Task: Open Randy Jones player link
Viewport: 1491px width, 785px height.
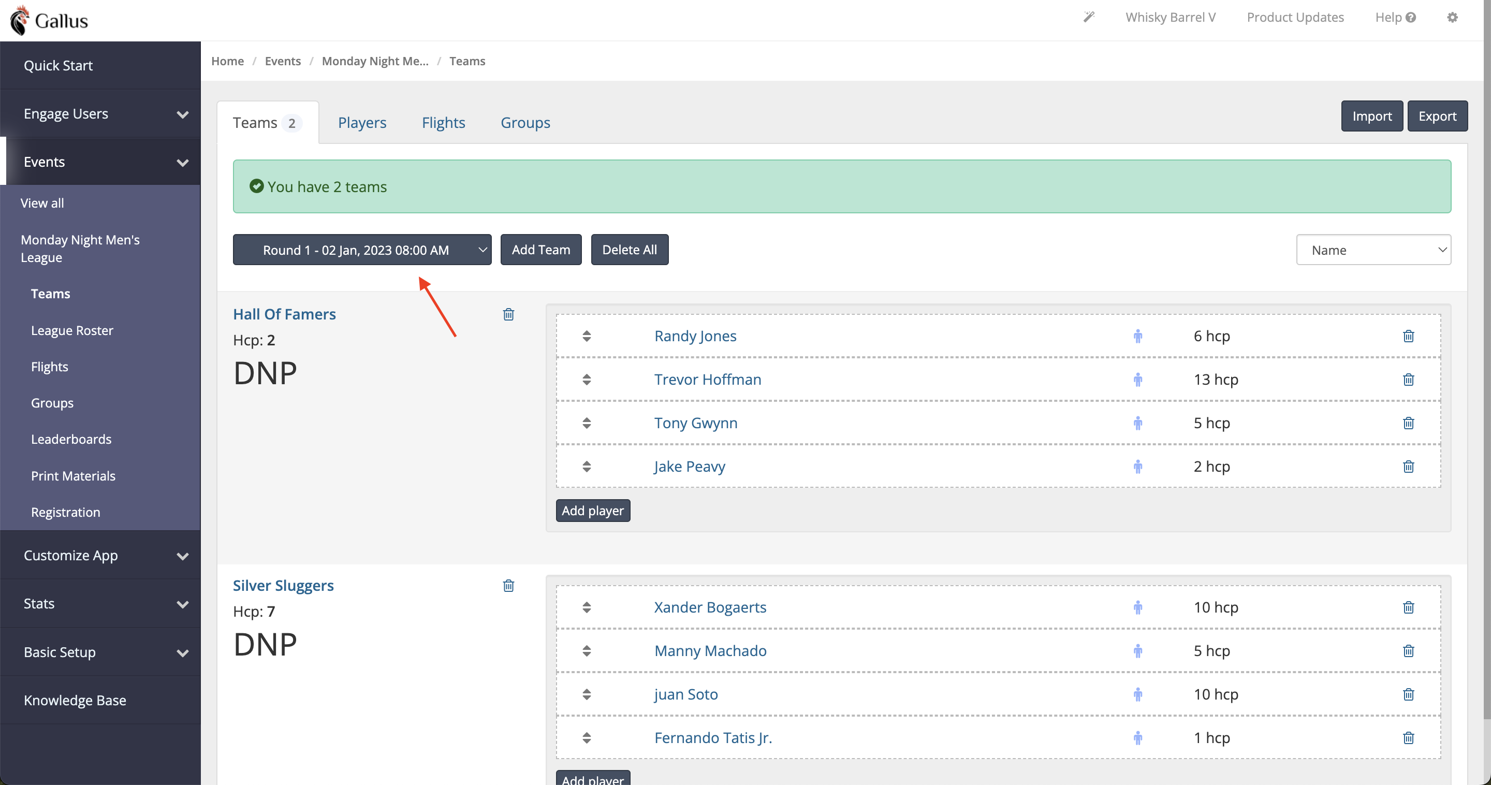Action: coord(695,336)
